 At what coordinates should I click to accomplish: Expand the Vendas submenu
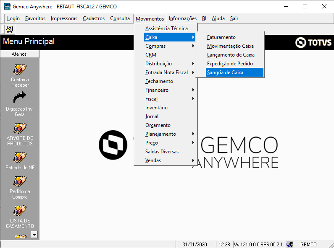pyautogui.click(x=170, y=160)
